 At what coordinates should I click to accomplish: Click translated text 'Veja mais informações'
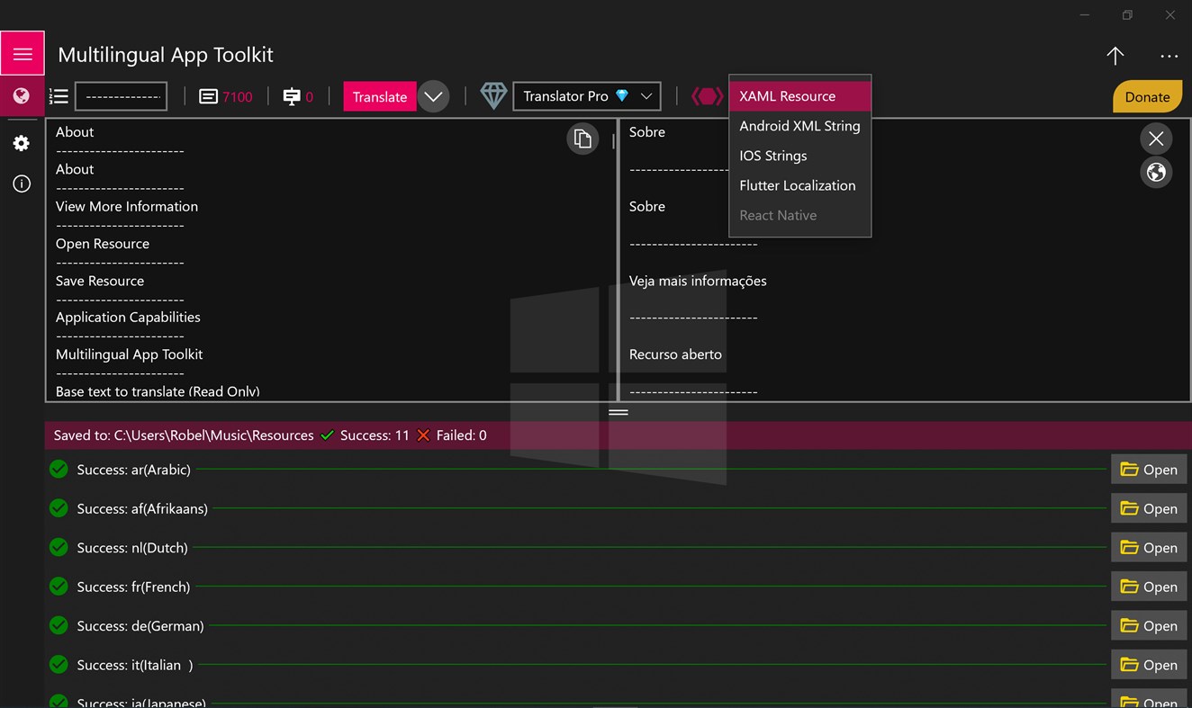point(698,281)
